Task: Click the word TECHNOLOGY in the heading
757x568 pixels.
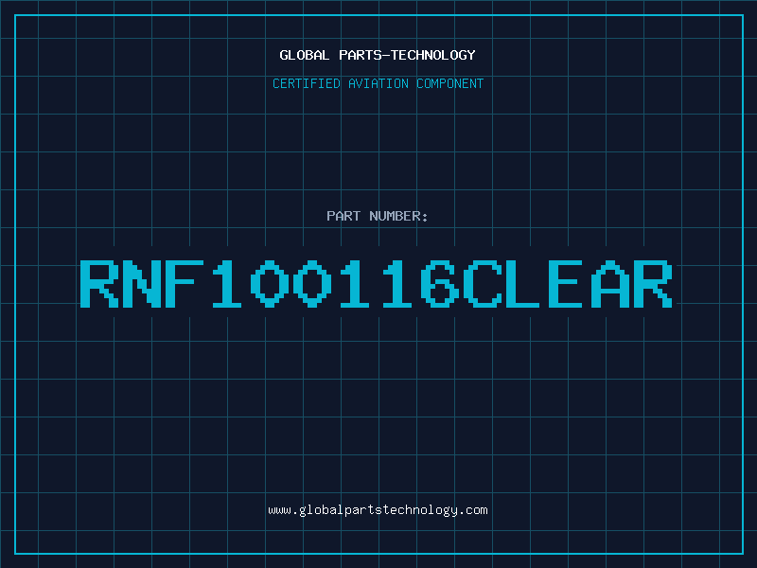Action: [432, 55]
